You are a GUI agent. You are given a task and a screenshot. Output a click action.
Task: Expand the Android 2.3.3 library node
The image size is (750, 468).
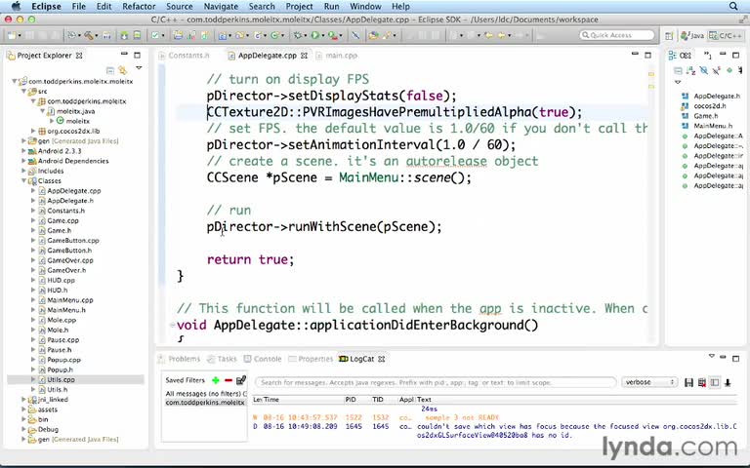click(23, 151)
